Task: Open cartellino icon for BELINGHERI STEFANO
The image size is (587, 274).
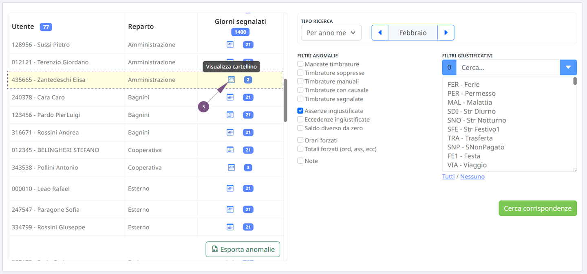Action: click(x=230, y=150)
